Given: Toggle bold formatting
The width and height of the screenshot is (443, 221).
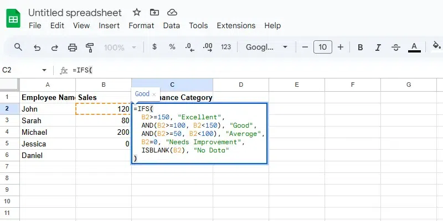Looking at the screenshot, I should coord(360,47).
